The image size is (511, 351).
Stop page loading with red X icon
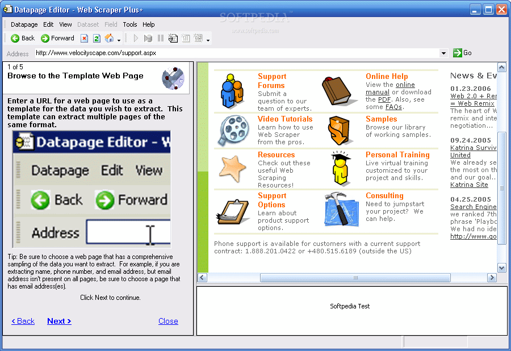(85, 38)
